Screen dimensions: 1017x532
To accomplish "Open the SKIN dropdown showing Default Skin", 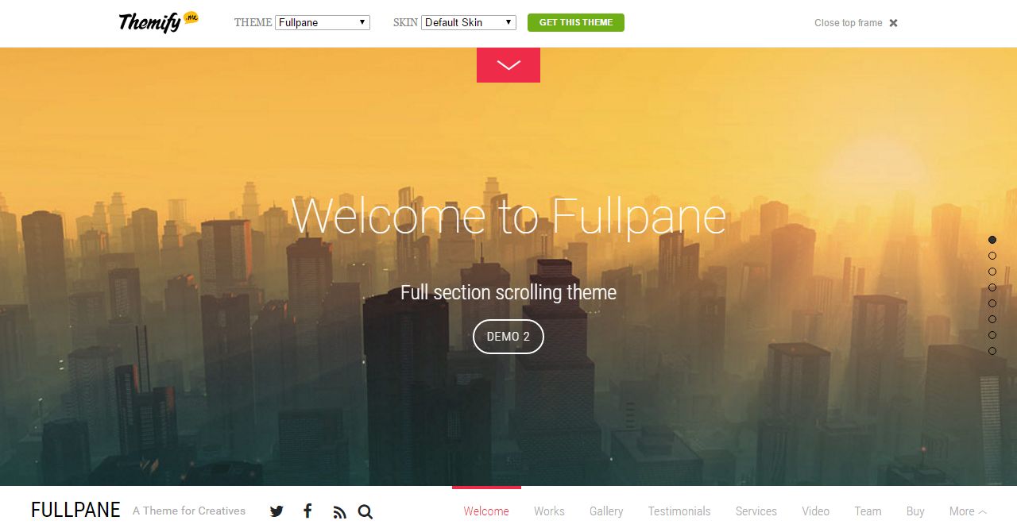I will click(469, 22).
